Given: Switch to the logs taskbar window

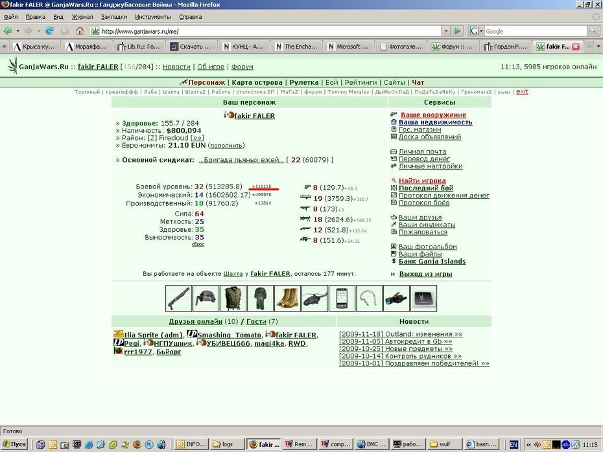Looking at the screenshot, I should (228, 444).
